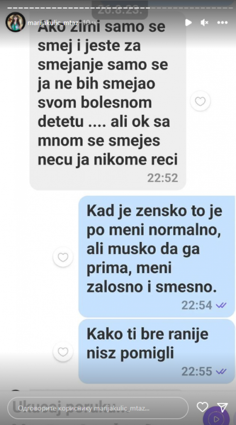This screenshot has height=425, width=236.
Task: Select the 'Kako ti bre ranije' message bubble
Action: pos(157,351)
